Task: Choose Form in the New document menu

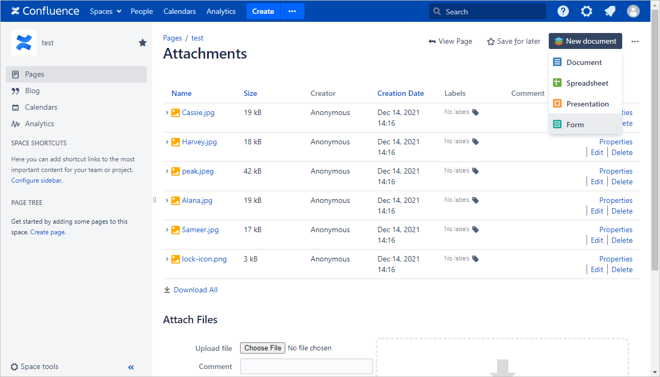Action: (x=575, y=125)
